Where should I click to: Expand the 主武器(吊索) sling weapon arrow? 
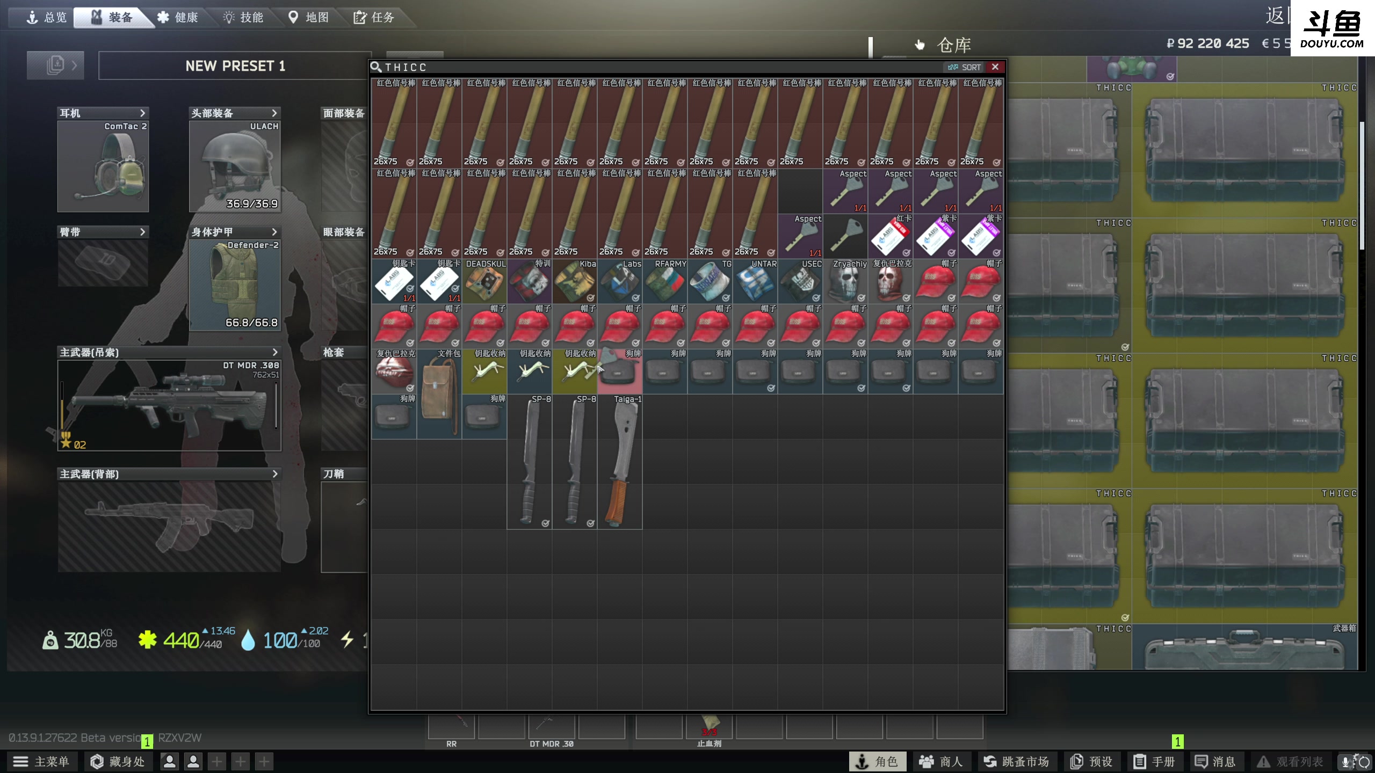coord(274,352)
